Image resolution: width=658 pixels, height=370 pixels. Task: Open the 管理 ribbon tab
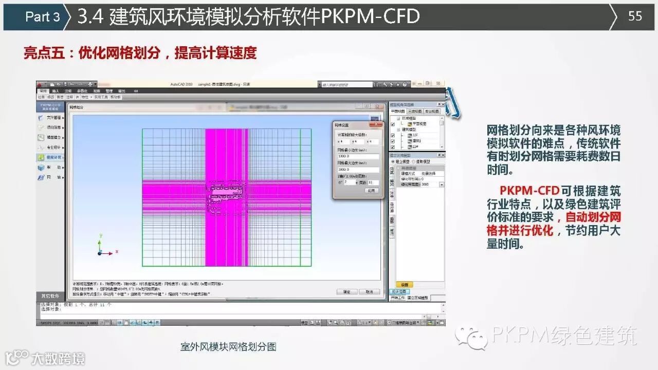pyautogui.click(x=109, y=90)
